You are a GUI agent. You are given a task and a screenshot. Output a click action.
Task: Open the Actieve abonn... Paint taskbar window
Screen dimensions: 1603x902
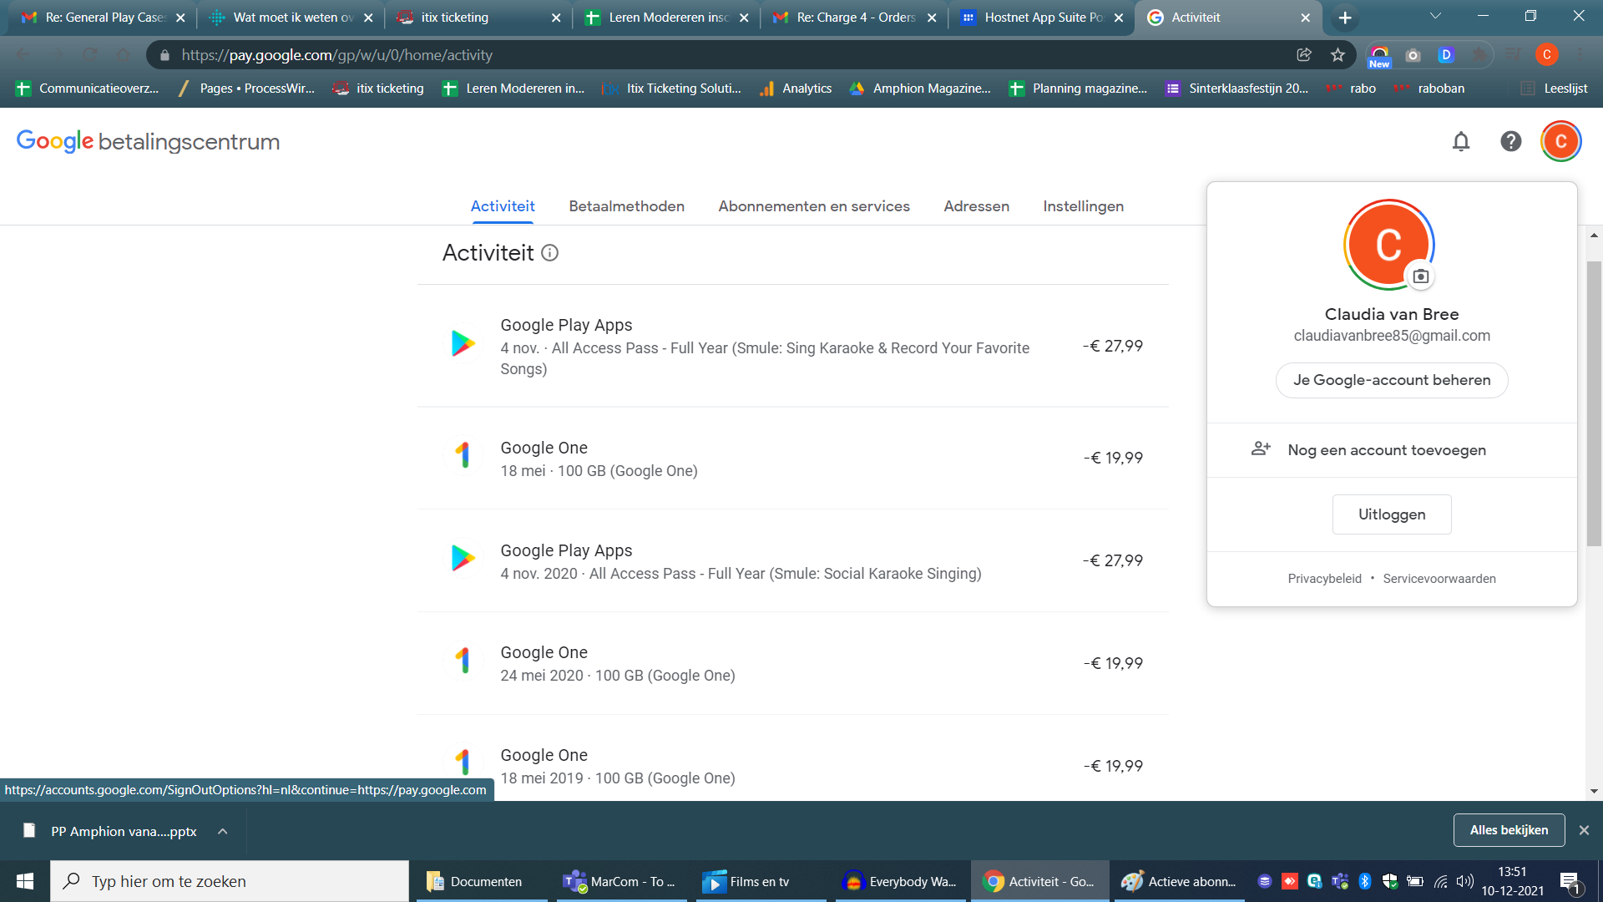click(1179, 881)
